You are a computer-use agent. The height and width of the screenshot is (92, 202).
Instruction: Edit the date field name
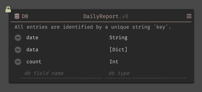(x=32, y=38)
